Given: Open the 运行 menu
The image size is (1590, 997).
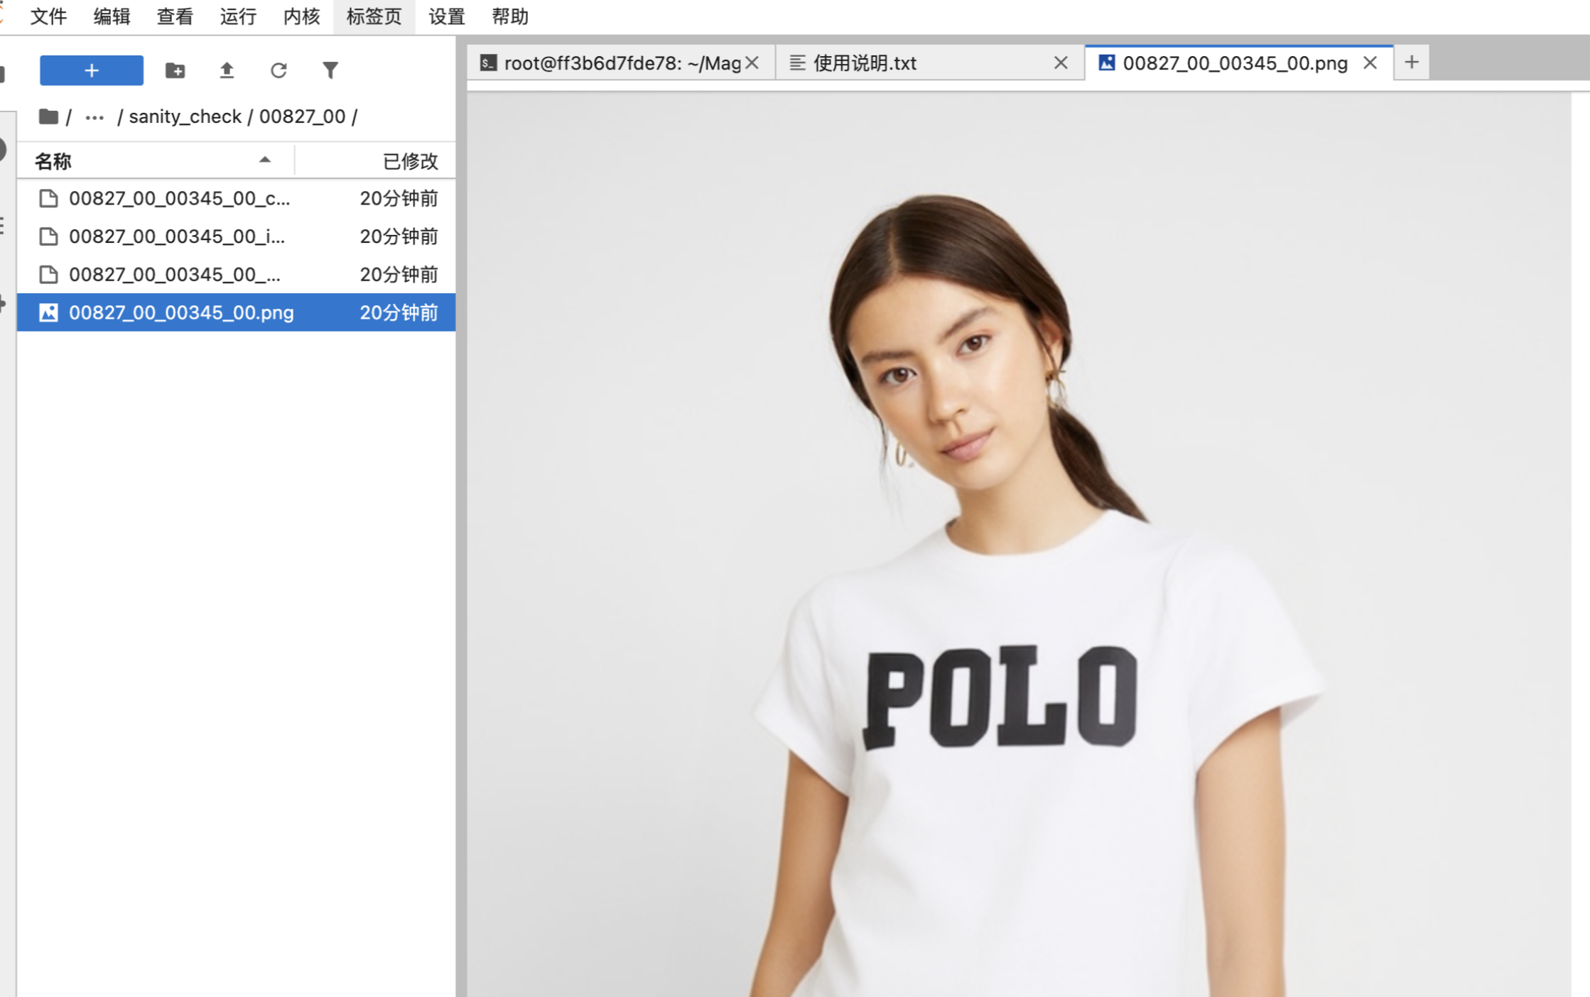Looking at the screenshot, I should pyautogui.click(x=238, y=16).
